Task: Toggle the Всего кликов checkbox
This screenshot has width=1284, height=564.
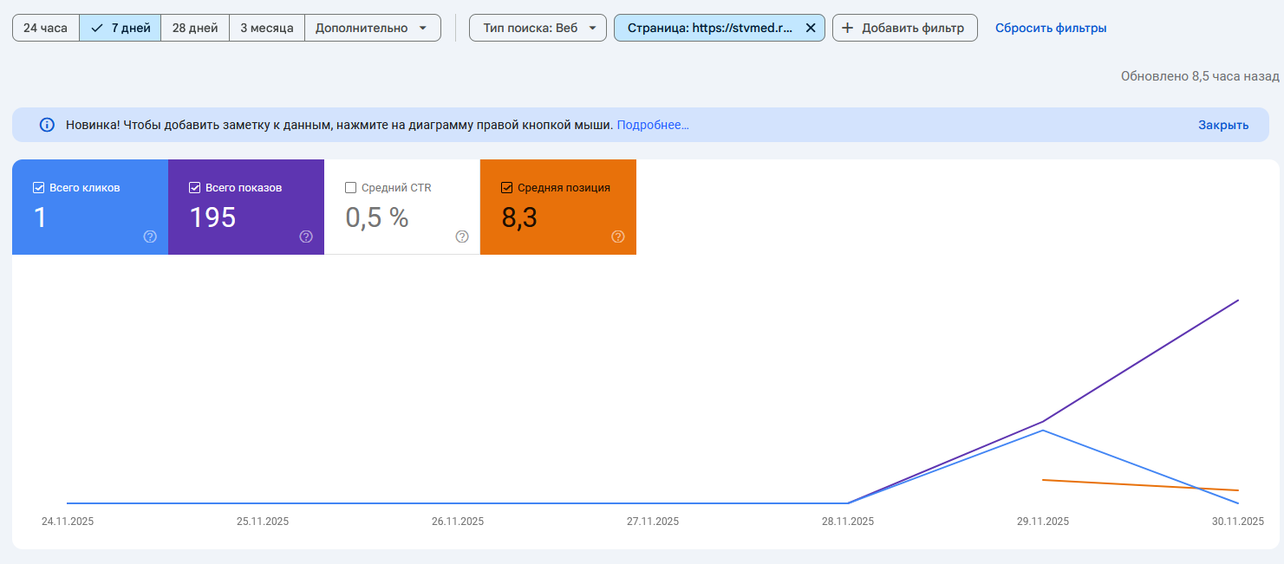Action: 38,188
